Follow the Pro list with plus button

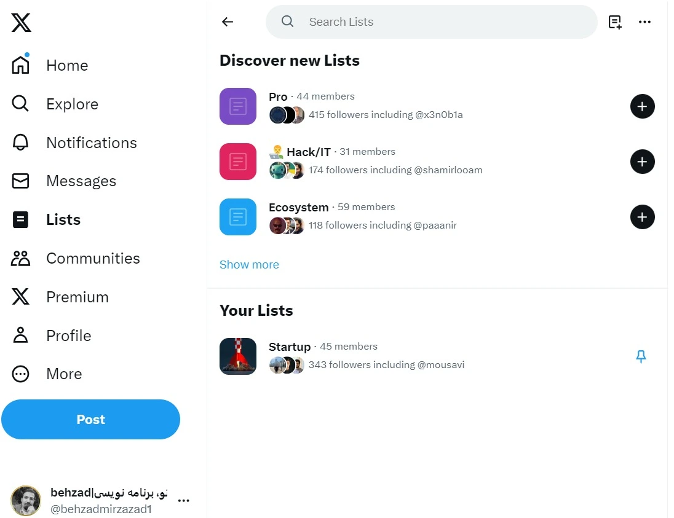(642, 106)
